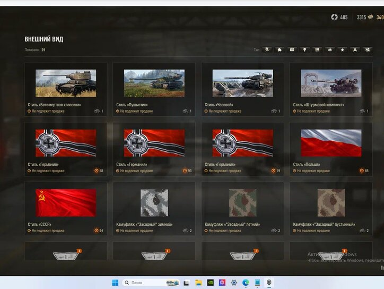Viewport: 384px width, 289px height.
Task: Open the Settings gear app in taskbar
Action: point(234,283)
